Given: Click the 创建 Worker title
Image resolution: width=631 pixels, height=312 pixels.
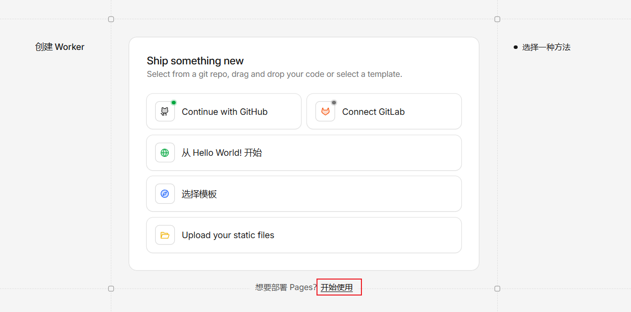Looking at the screenshot, I should (x=60, y=47).
